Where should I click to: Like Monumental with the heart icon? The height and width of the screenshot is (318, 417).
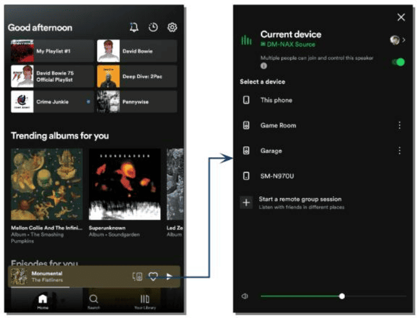(x=153, y=277)
